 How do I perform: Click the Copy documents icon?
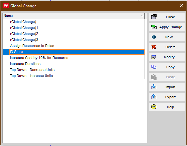click(154, 67)
